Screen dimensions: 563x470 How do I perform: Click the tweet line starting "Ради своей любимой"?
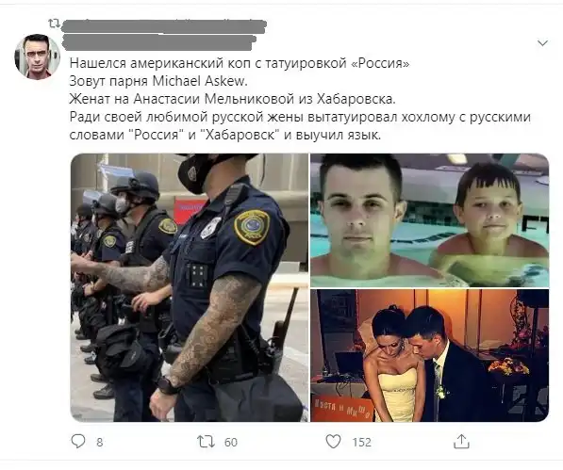tap(300, 117)
